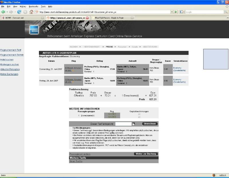Click the Stop loading icon
Screen dimensions: 229x178
pyautogui.click(x=25, y=12)
